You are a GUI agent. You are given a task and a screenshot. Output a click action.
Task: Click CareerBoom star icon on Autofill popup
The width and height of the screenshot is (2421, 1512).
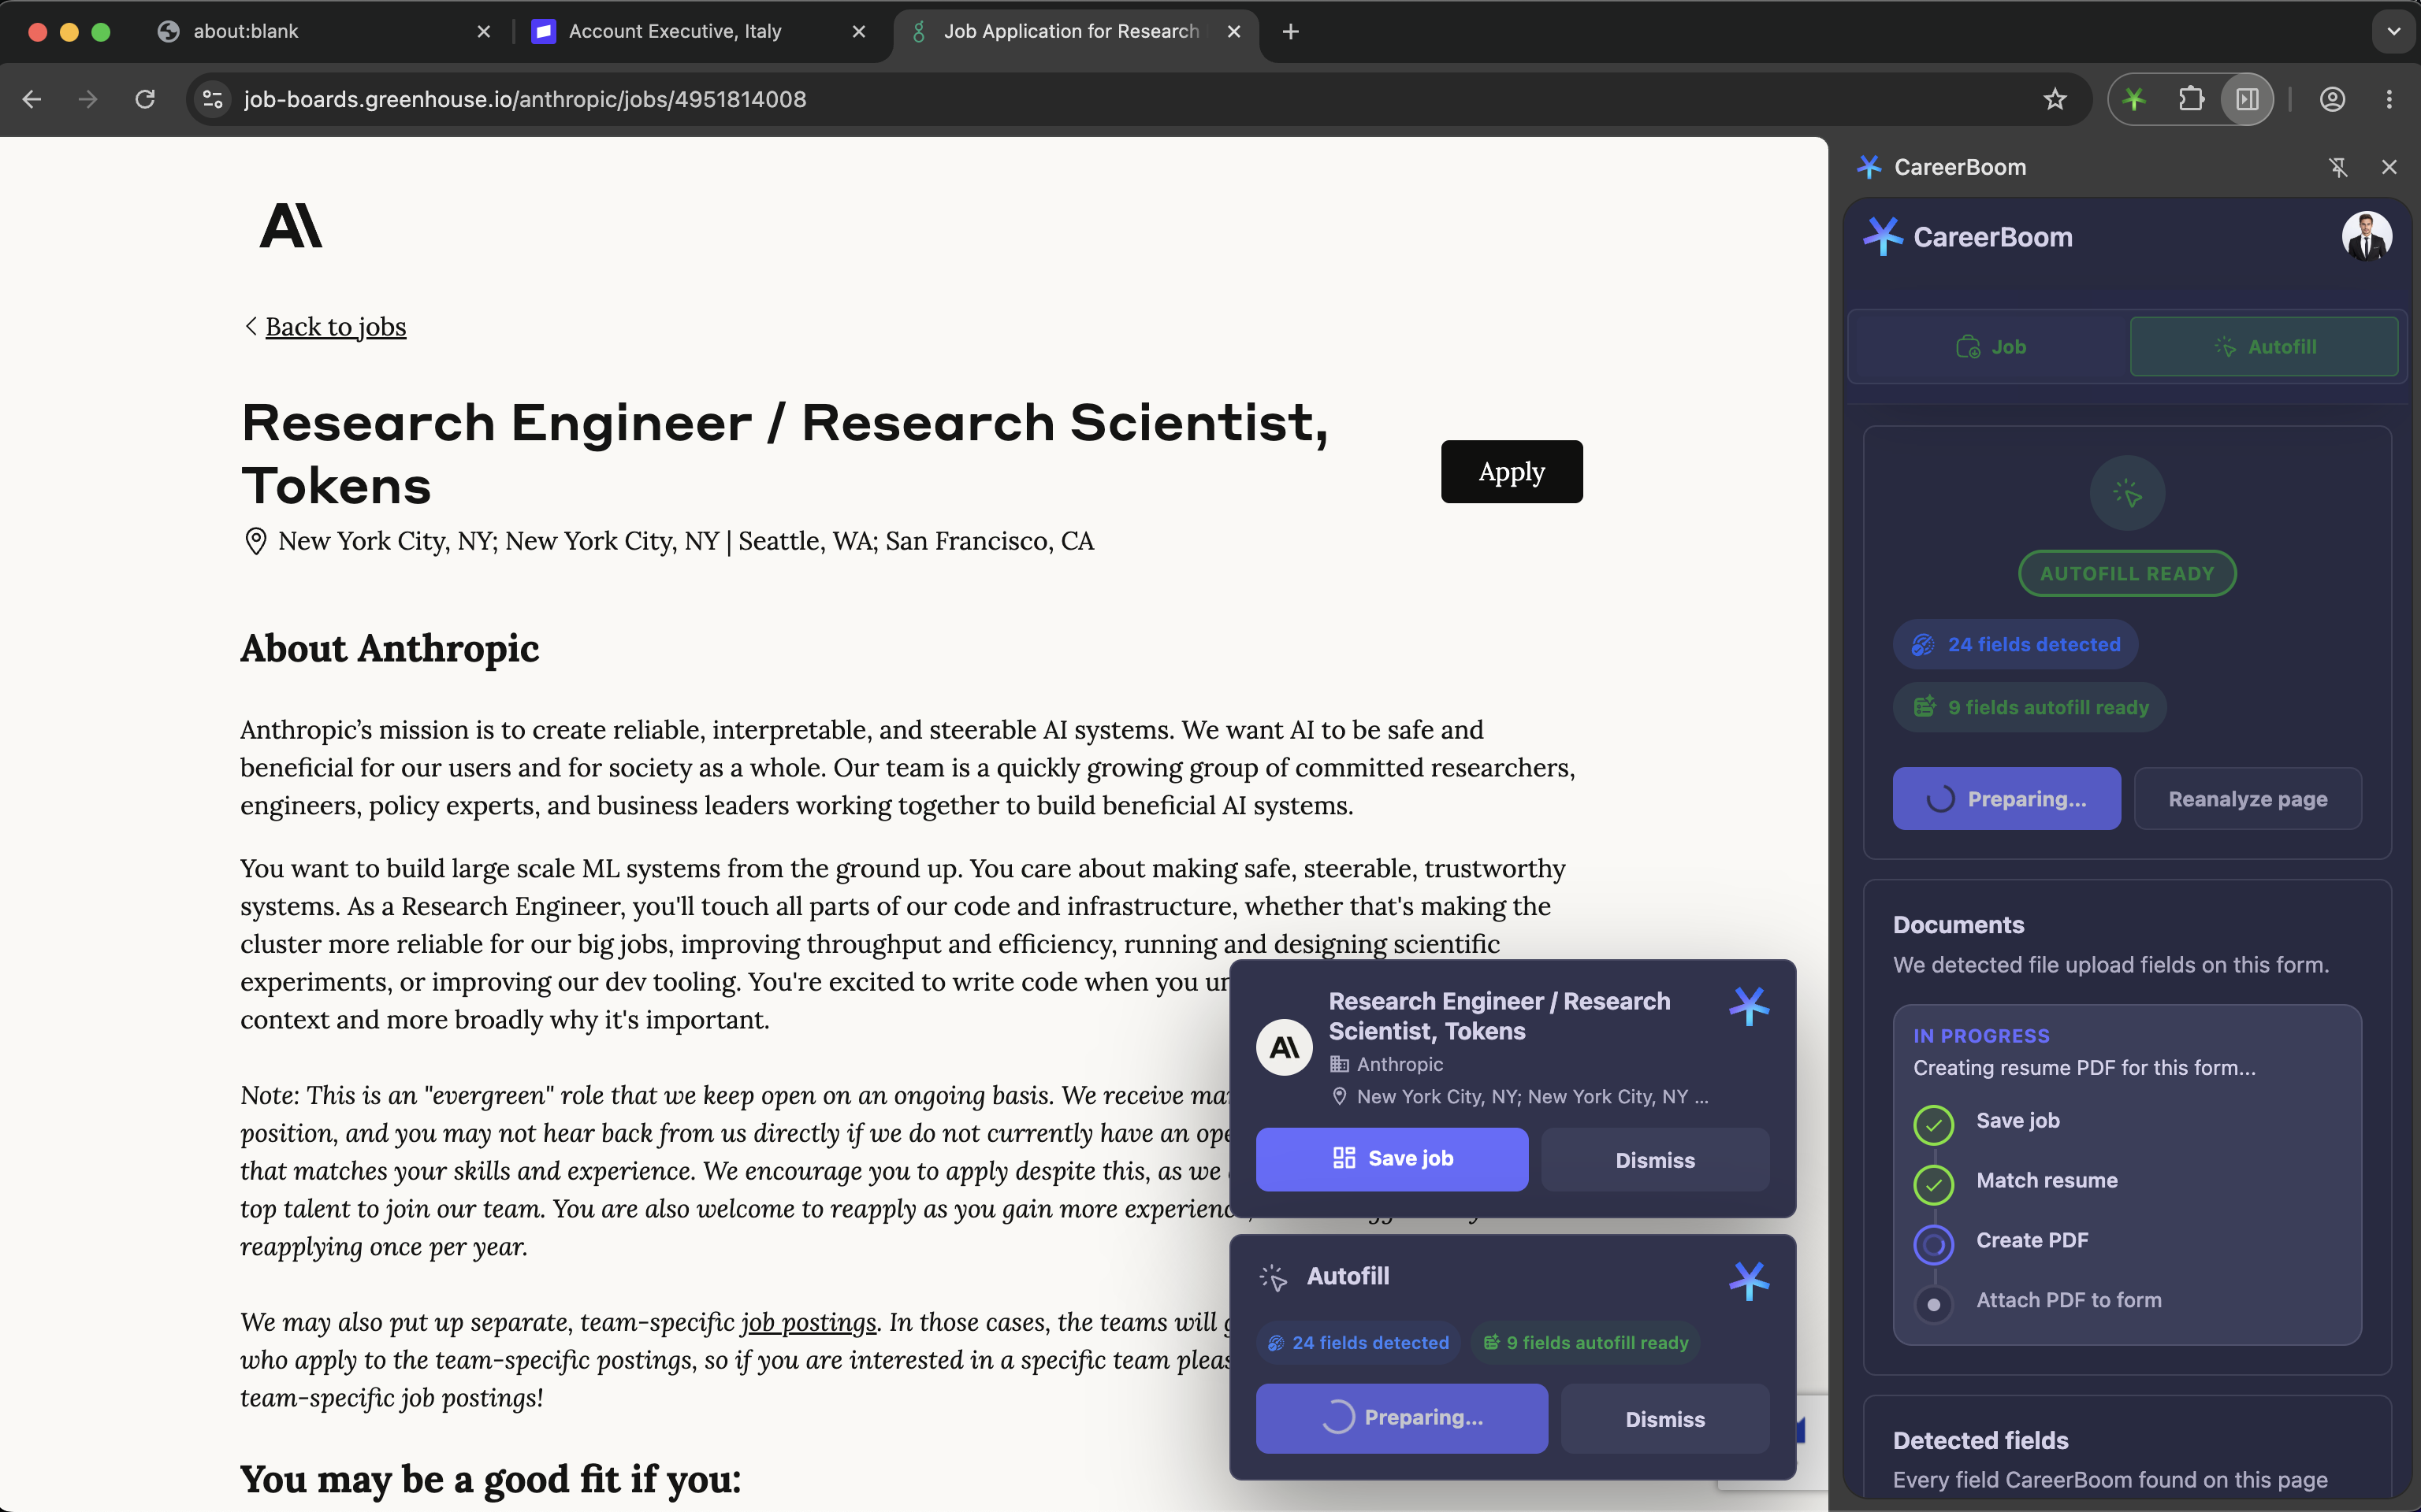pyautogui.click(x=1749, y=1281)
